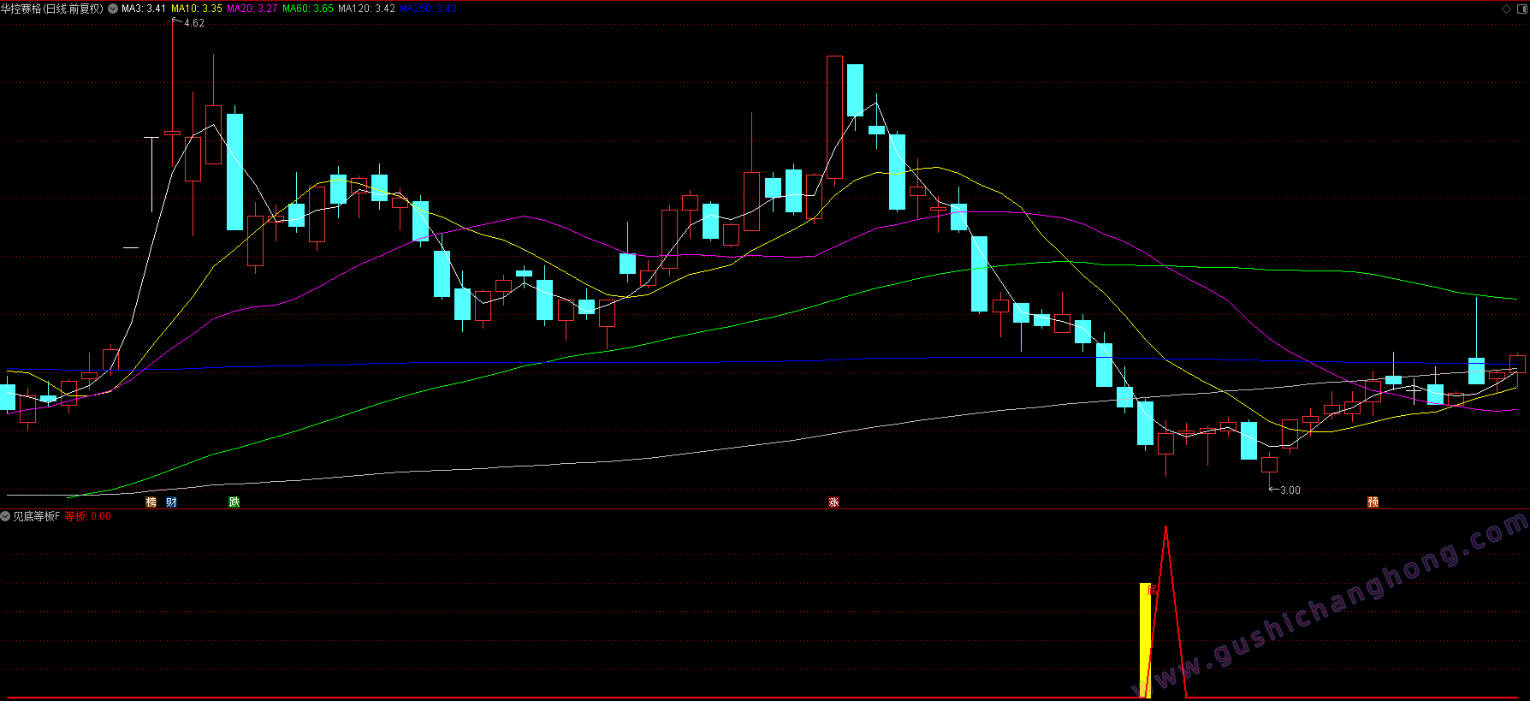Viewport: 1530px width, 701px height.
Task: Select the MA250: 3.43 indicator label
Action: (x=429, y=9)
